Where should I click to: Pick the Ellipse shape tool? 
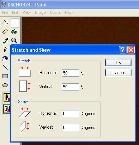tap(5, 85)
